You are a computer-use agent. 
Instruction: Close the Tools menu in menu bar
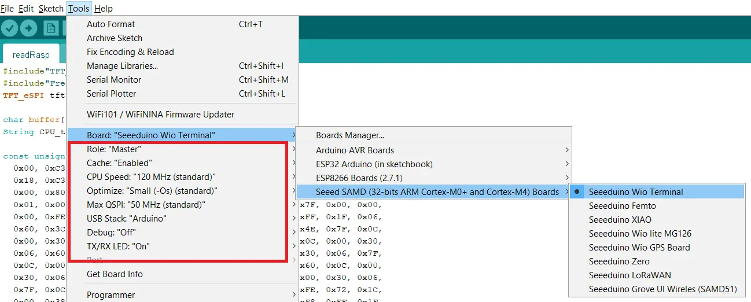79,9
